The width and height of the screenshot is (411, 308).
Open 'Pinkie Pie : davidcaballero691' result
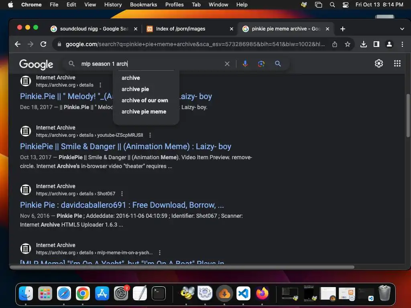tap(122, 205)
